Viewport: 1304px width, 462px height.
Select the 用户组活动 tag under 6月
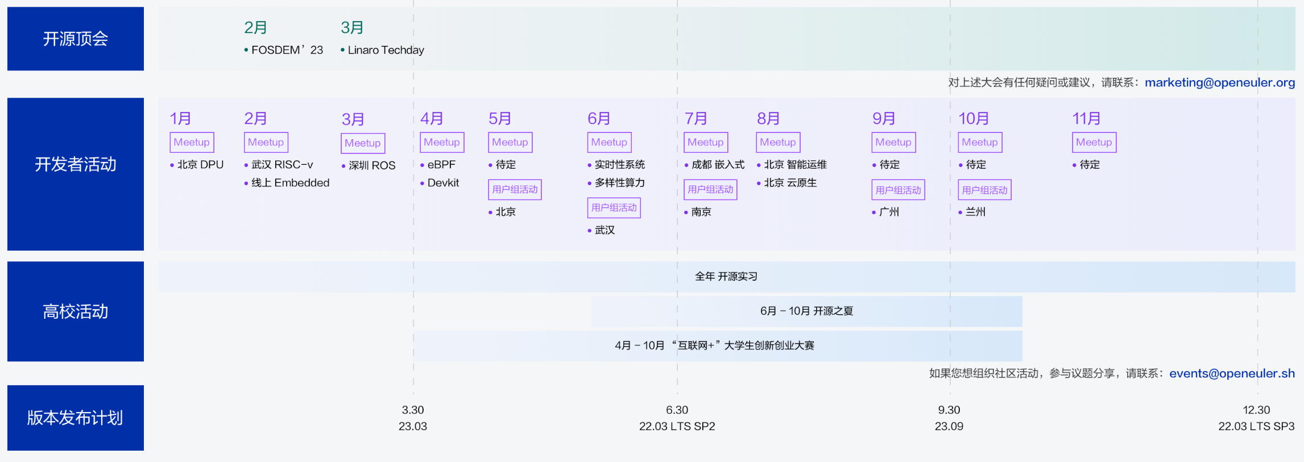click(x=614, y=207)
